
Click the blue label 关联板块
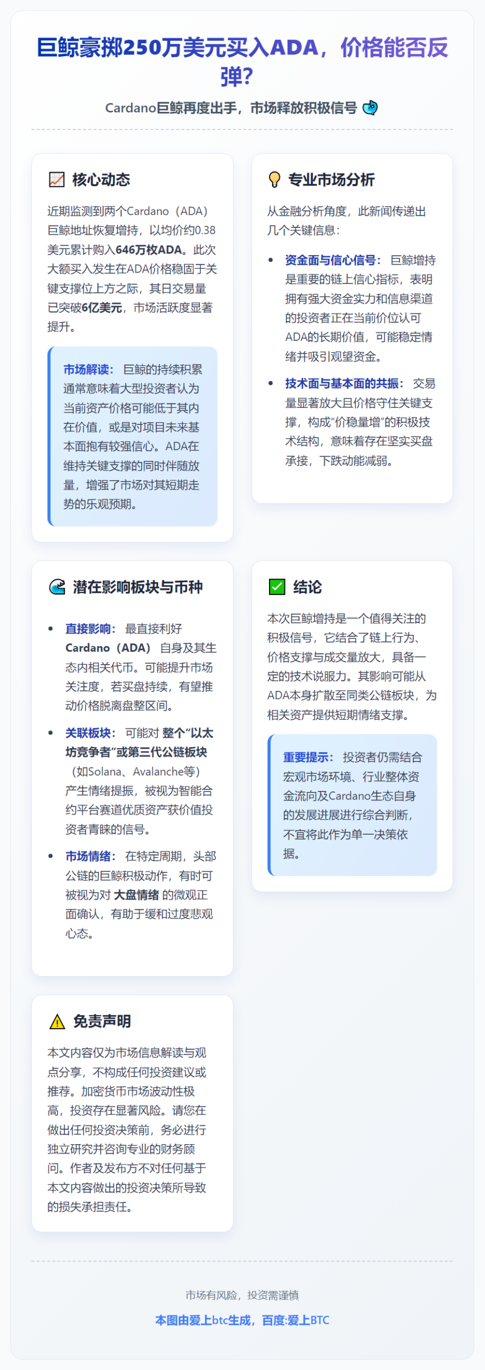pyautogui.click(x=90, y=733)
